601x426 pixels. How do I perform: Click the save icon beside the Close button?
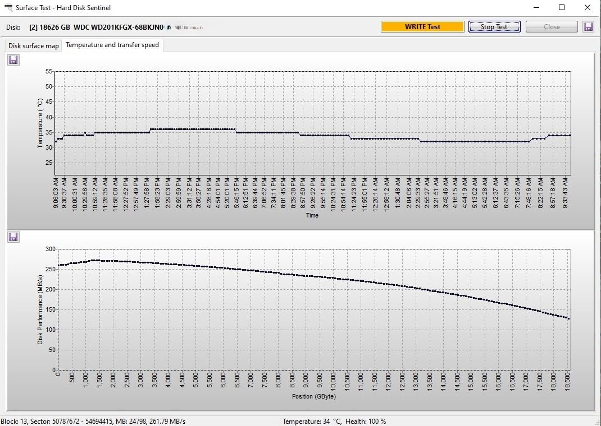pos(588,27)
